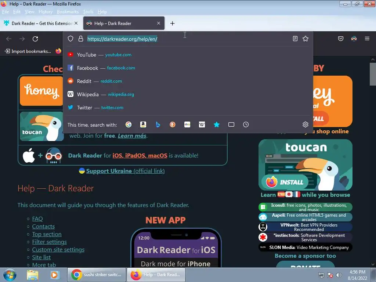This screenshot has height=282, width=376.
Task: Search this time with Wikipedia
Action: (x=202, y=124)
